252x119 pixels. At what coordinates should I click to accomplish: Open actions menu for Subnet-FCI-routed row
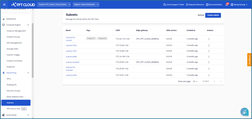(x=209, y=39)
